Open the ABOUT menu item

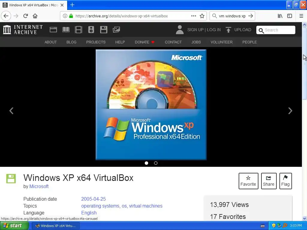click(x=50, y=42)
